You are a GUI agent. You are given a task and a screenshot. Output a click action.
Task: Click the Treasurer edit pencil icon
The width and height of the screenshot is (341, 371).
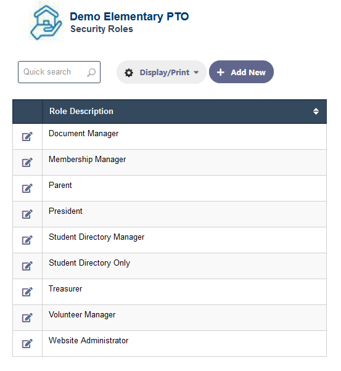(x=27, y=291)
